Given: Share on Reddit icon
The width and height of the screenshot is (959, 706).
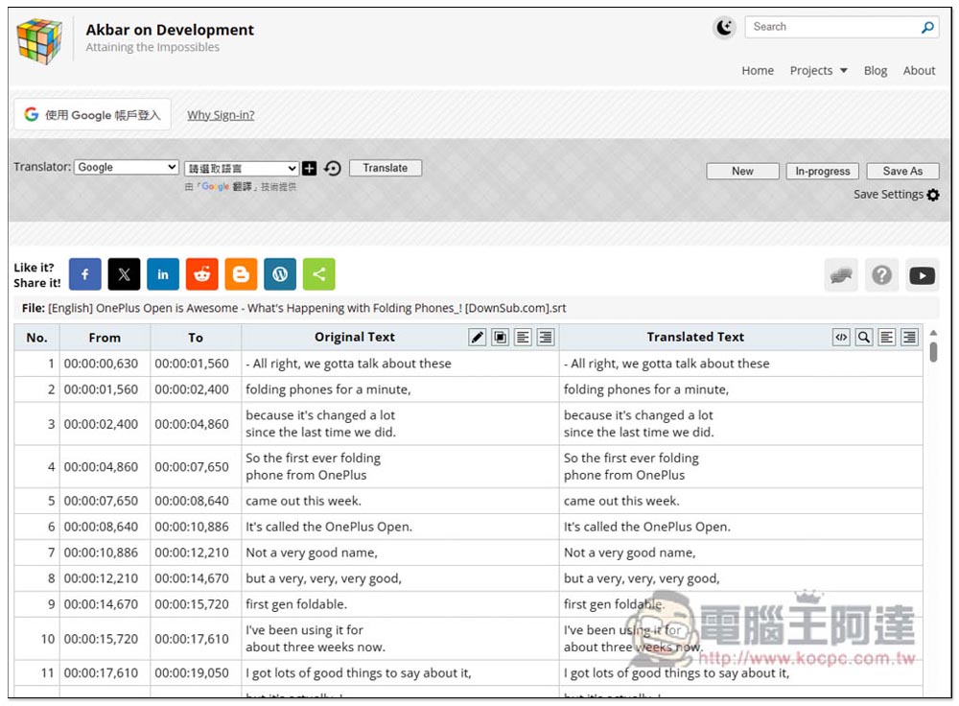Looking at the screenshot, I should [201, 274].
